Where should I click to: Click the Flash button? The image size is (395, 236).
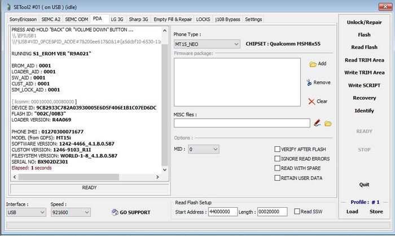(x=365, y=35)
